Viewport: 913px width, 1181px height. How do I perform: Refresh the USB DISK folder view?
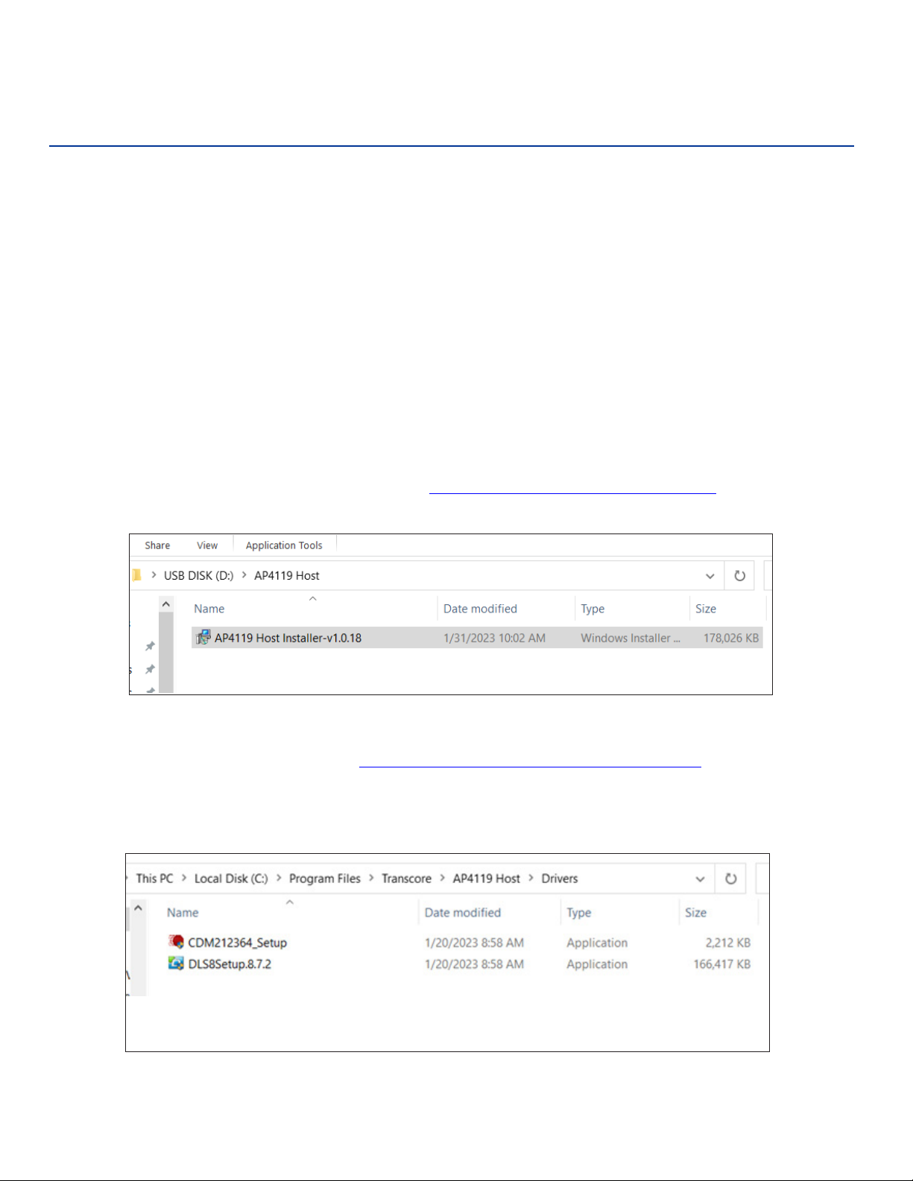(x=739, y=576)
